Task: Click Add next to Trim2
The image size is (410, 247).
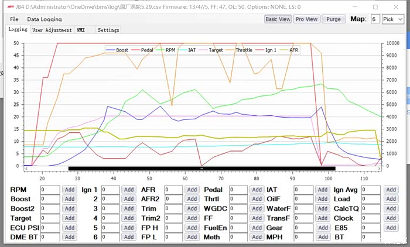Action: (192, 218)
